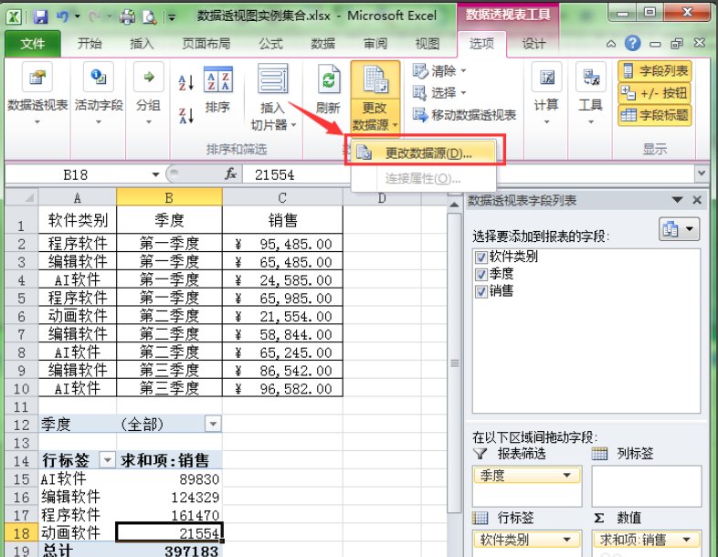718x557 pixels.
Task: Open the 季度 filter dropdown in cell B12
Action: coord(213,424)
